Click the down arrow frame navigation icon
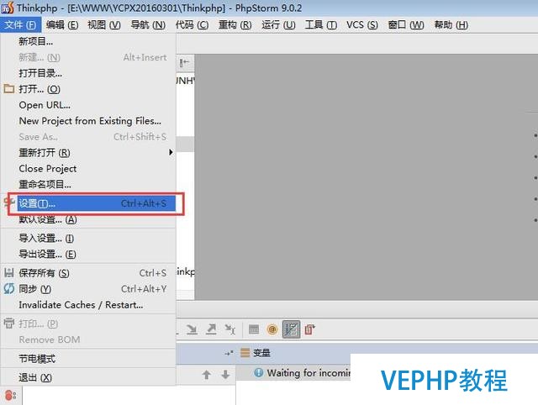538x405 pixels. (225, 375)
